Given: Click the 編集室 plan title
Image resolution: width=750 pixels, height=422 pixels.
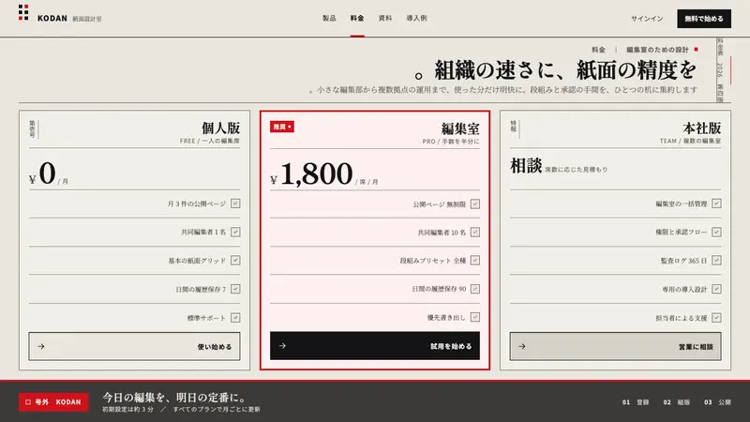Looking at the screenshot, I should [x=460, y=128].
